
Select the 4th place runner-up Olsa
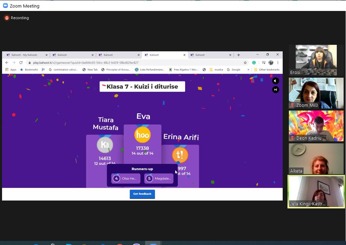click(x=126, y=179)
